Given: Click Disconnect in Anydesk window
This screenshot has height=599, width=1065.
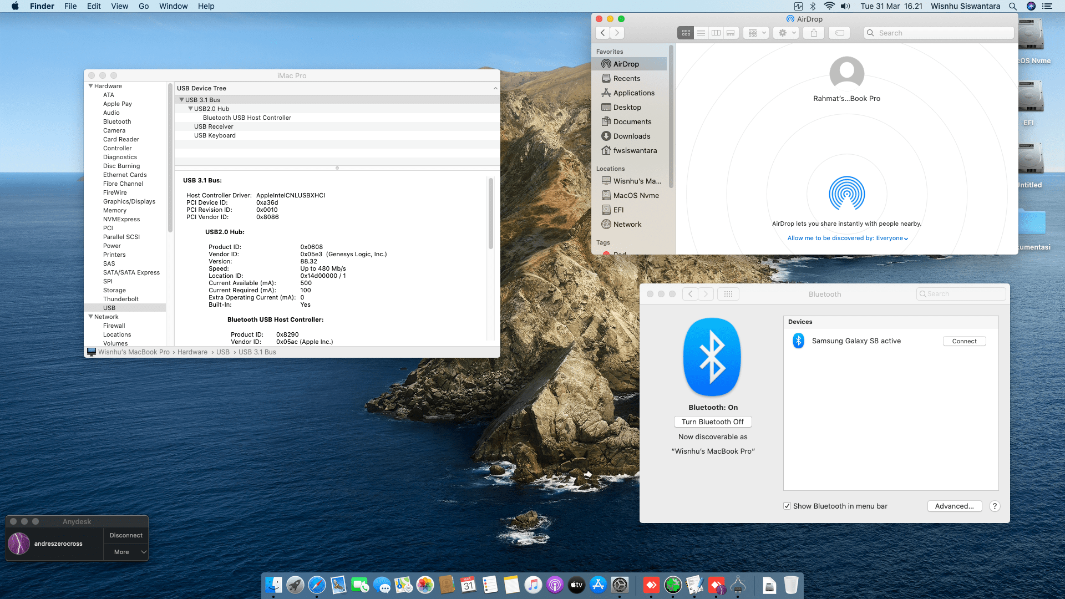Looking at the screenshot, I should coord(126,535).
